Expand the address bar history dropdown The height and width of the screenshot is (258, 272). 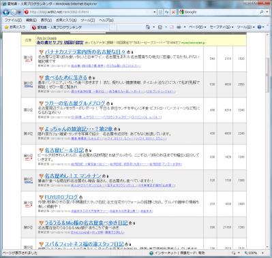pos(155,12)
